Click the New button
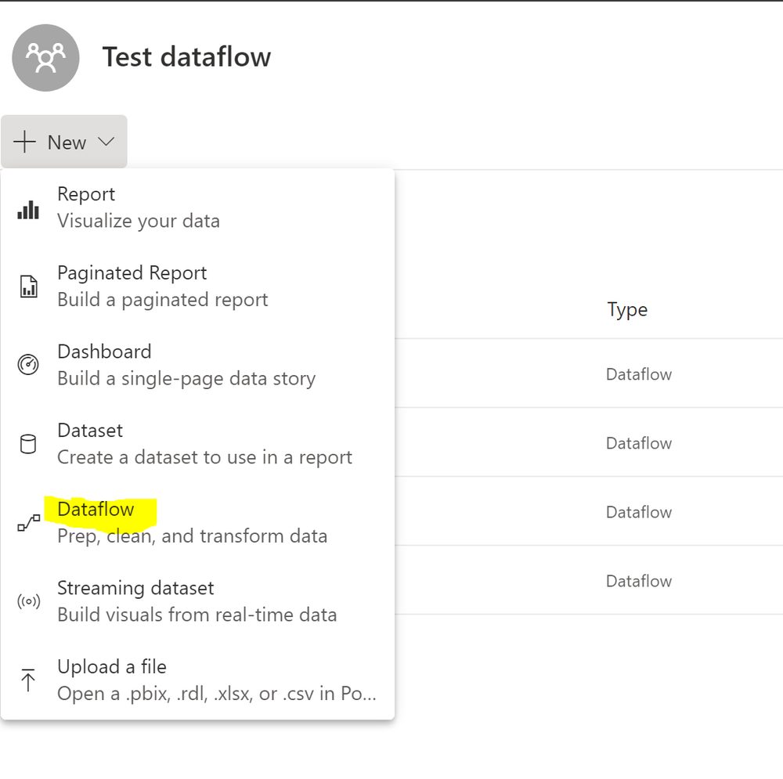Viewport: 783px width, 779px height. [64, 142]
